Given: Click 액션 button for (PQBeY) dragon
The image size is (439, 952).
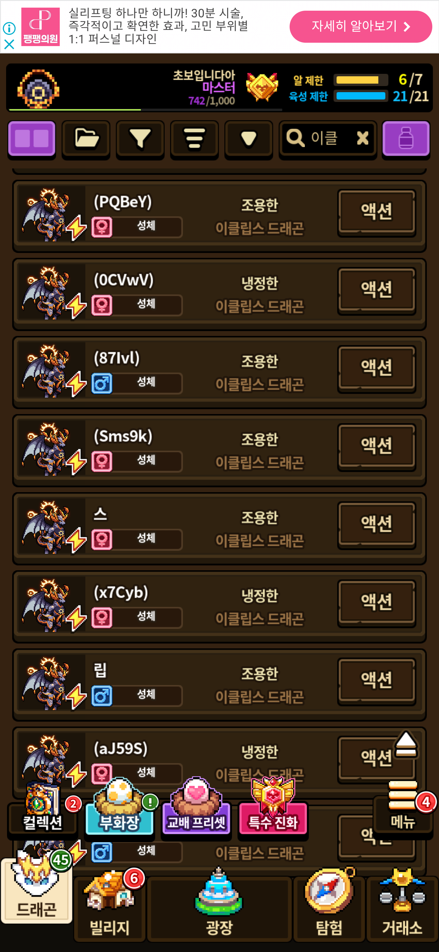Looking at the screenshot, I should click(x=377, y=212).
